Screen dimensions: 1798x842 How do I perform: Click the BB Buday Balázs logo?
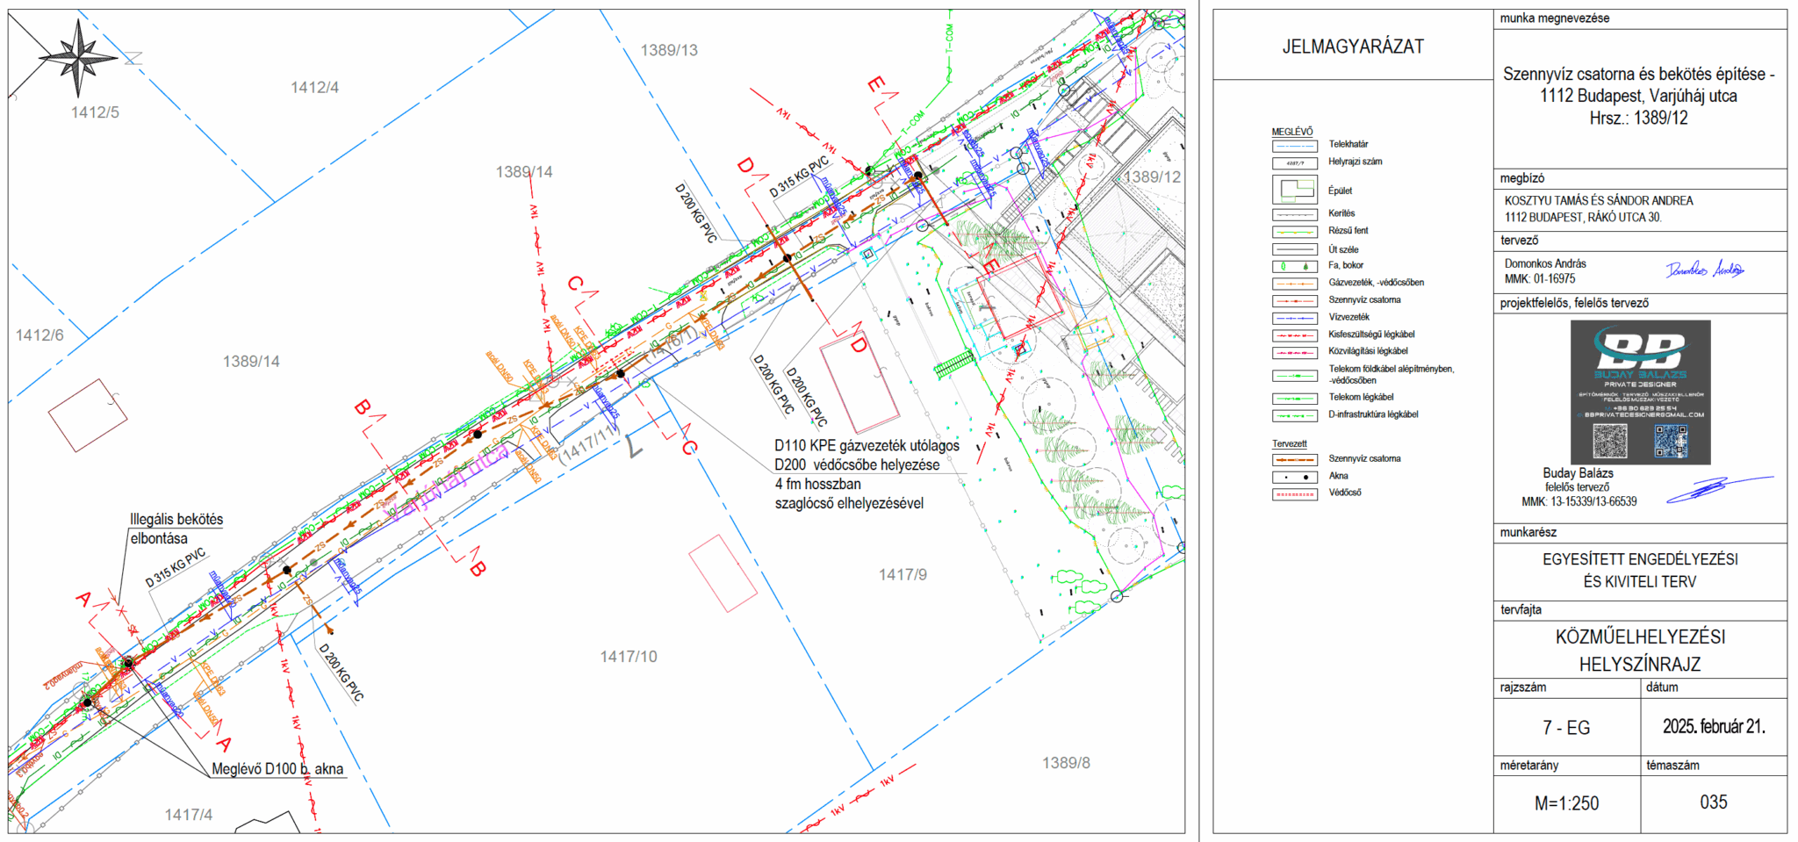click(x=1639, y=351)
